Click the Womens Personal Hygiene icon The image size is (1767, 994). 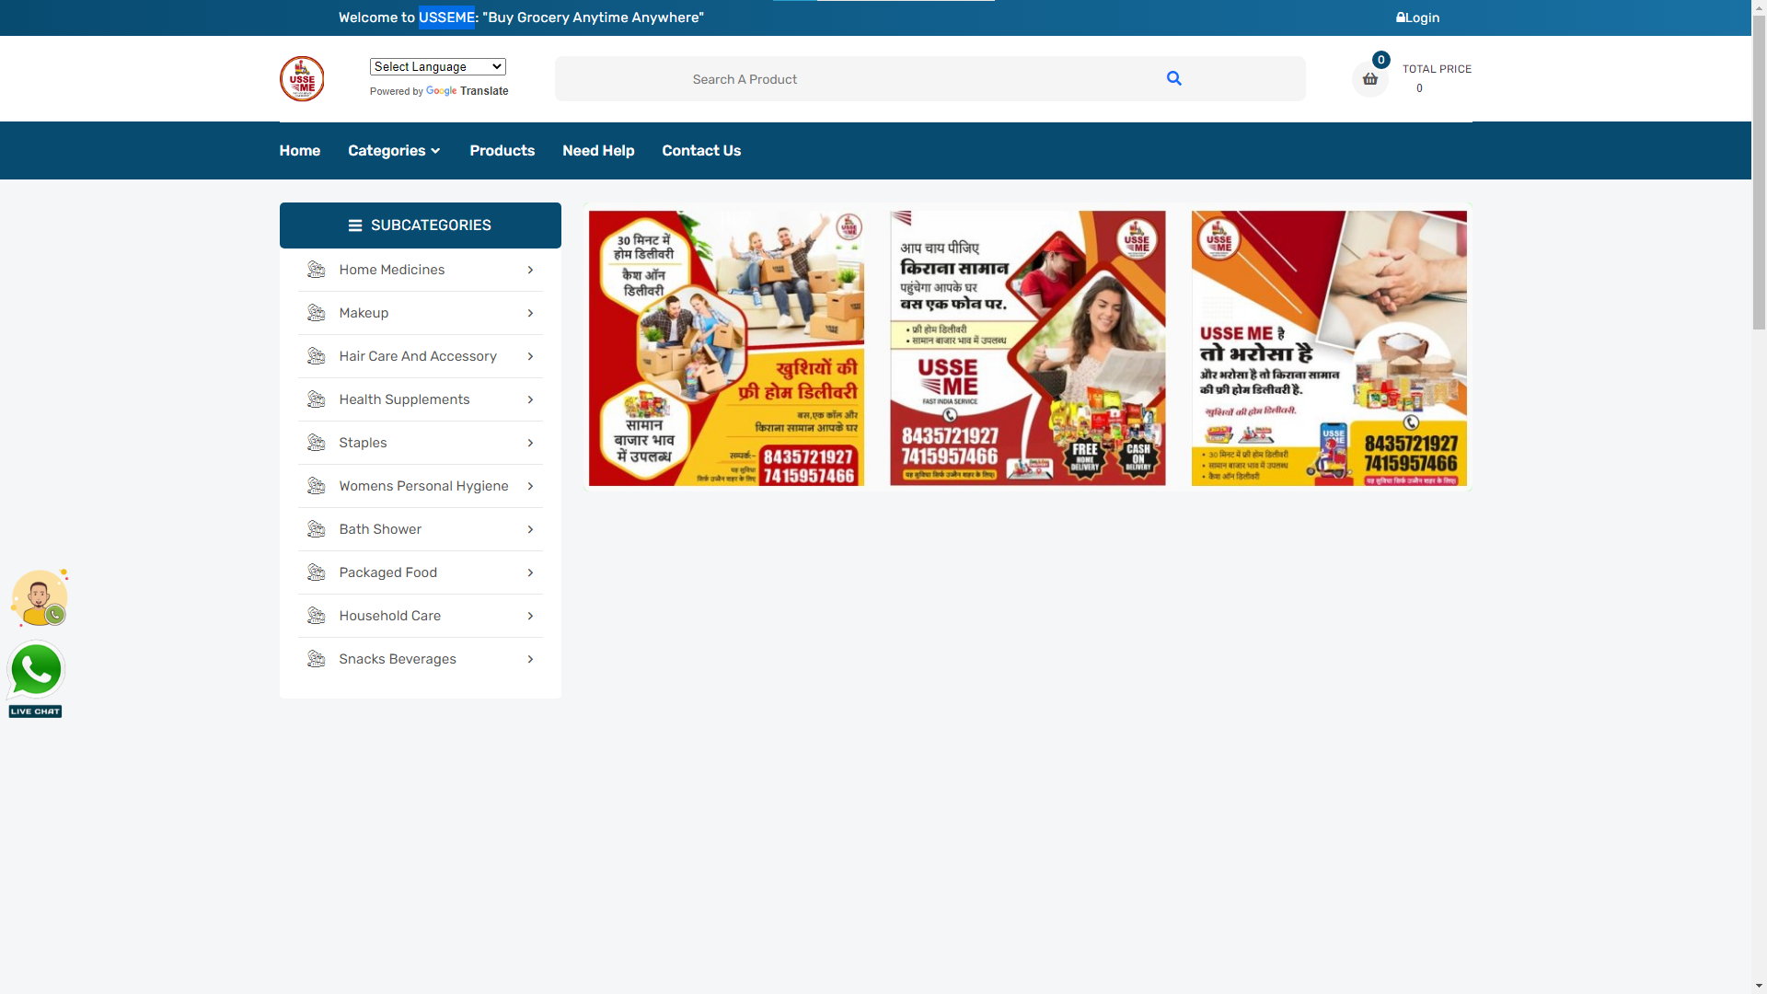(316, 486)
